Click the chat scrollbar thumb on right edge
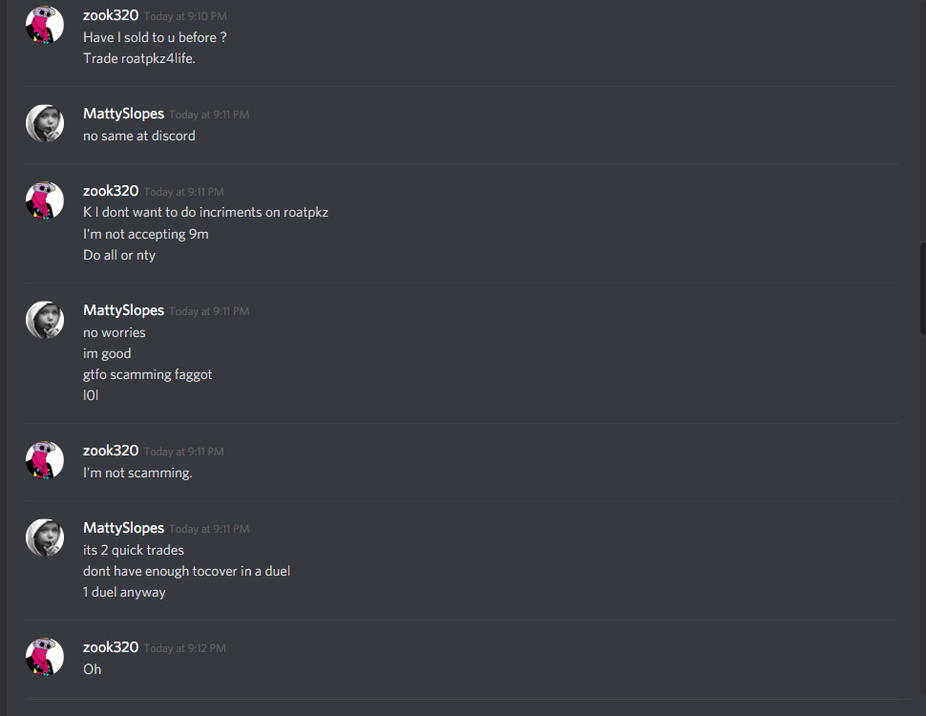 tap(922, 288)
